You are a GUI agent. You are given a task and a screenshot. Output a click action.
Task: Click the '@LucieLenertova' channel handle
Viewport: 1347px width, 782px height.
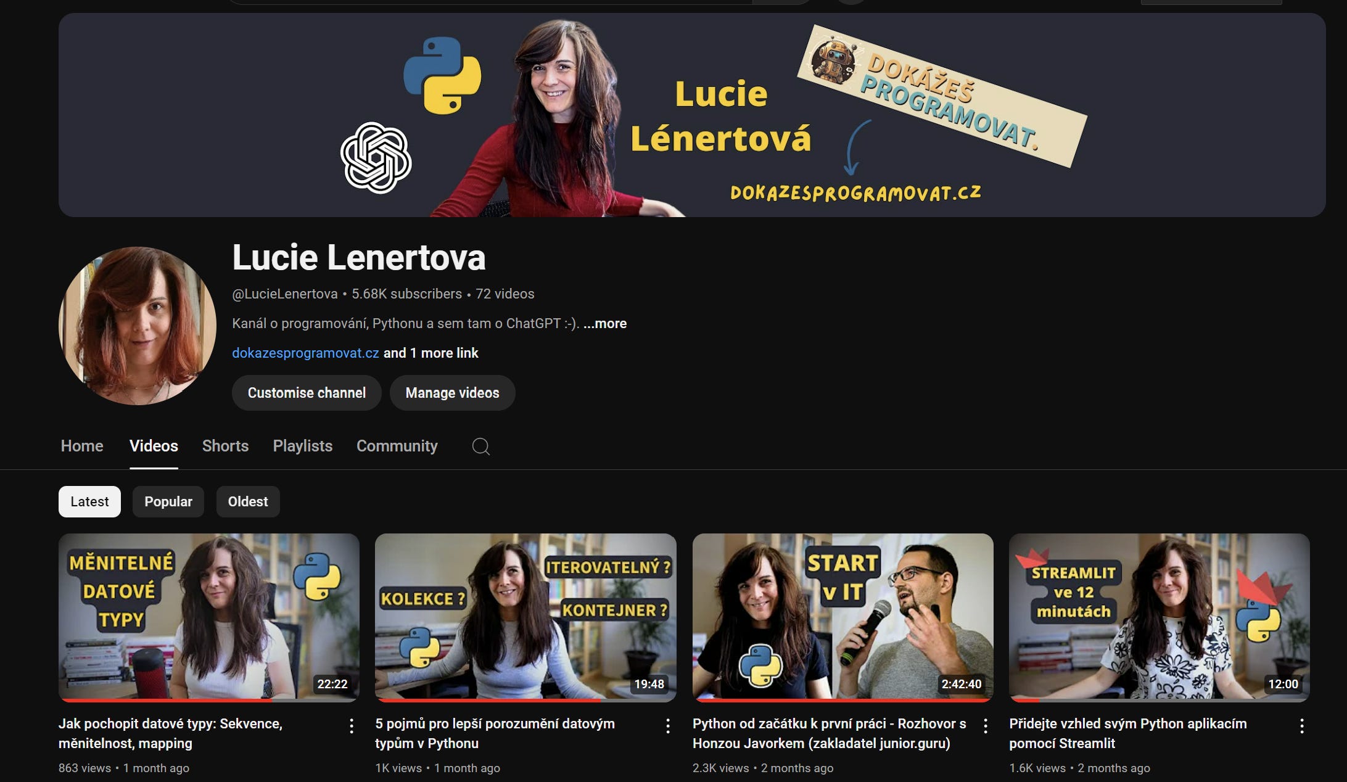(x=284, y=294)
